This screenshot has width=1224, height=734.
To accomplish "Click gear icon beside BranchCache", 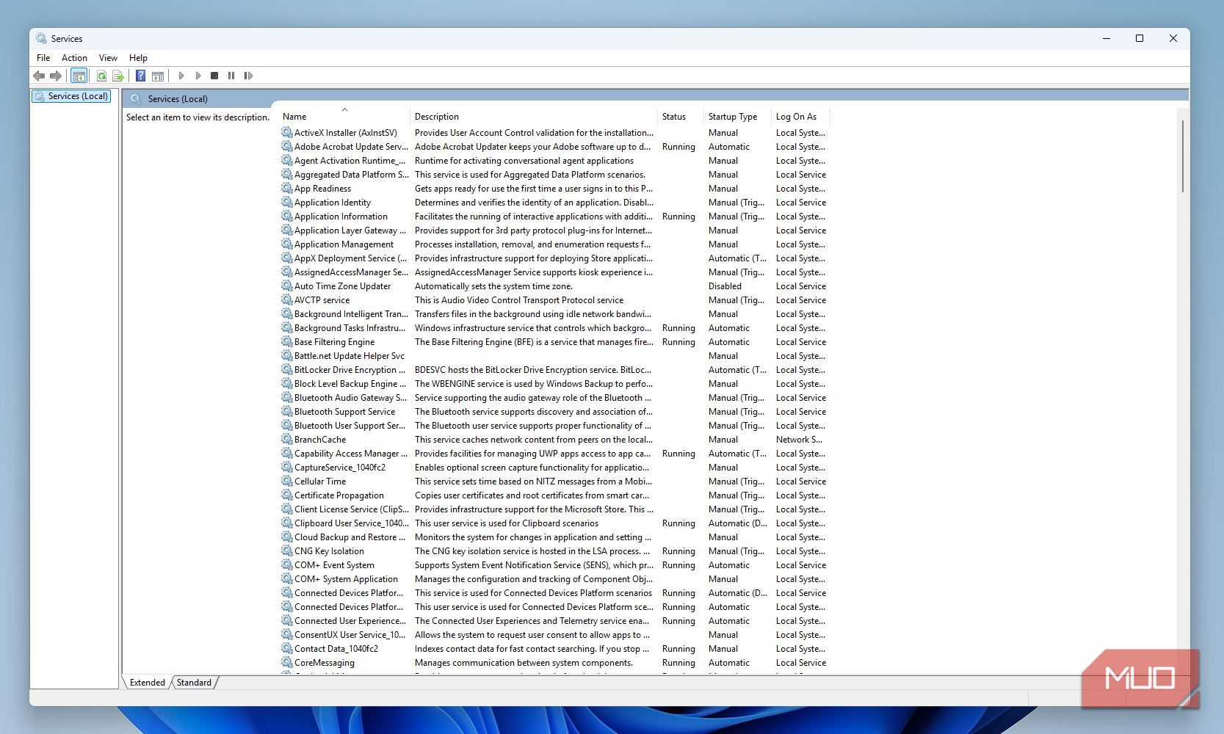I will pos(287,439).
